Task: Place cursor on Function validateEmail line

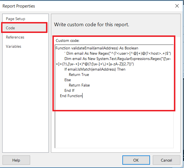Action: pos(97,48)
